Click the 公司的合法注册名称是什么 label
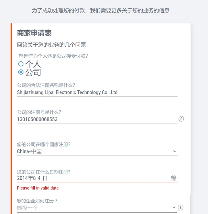Screen dimensions: 208x214 [46, 85]
